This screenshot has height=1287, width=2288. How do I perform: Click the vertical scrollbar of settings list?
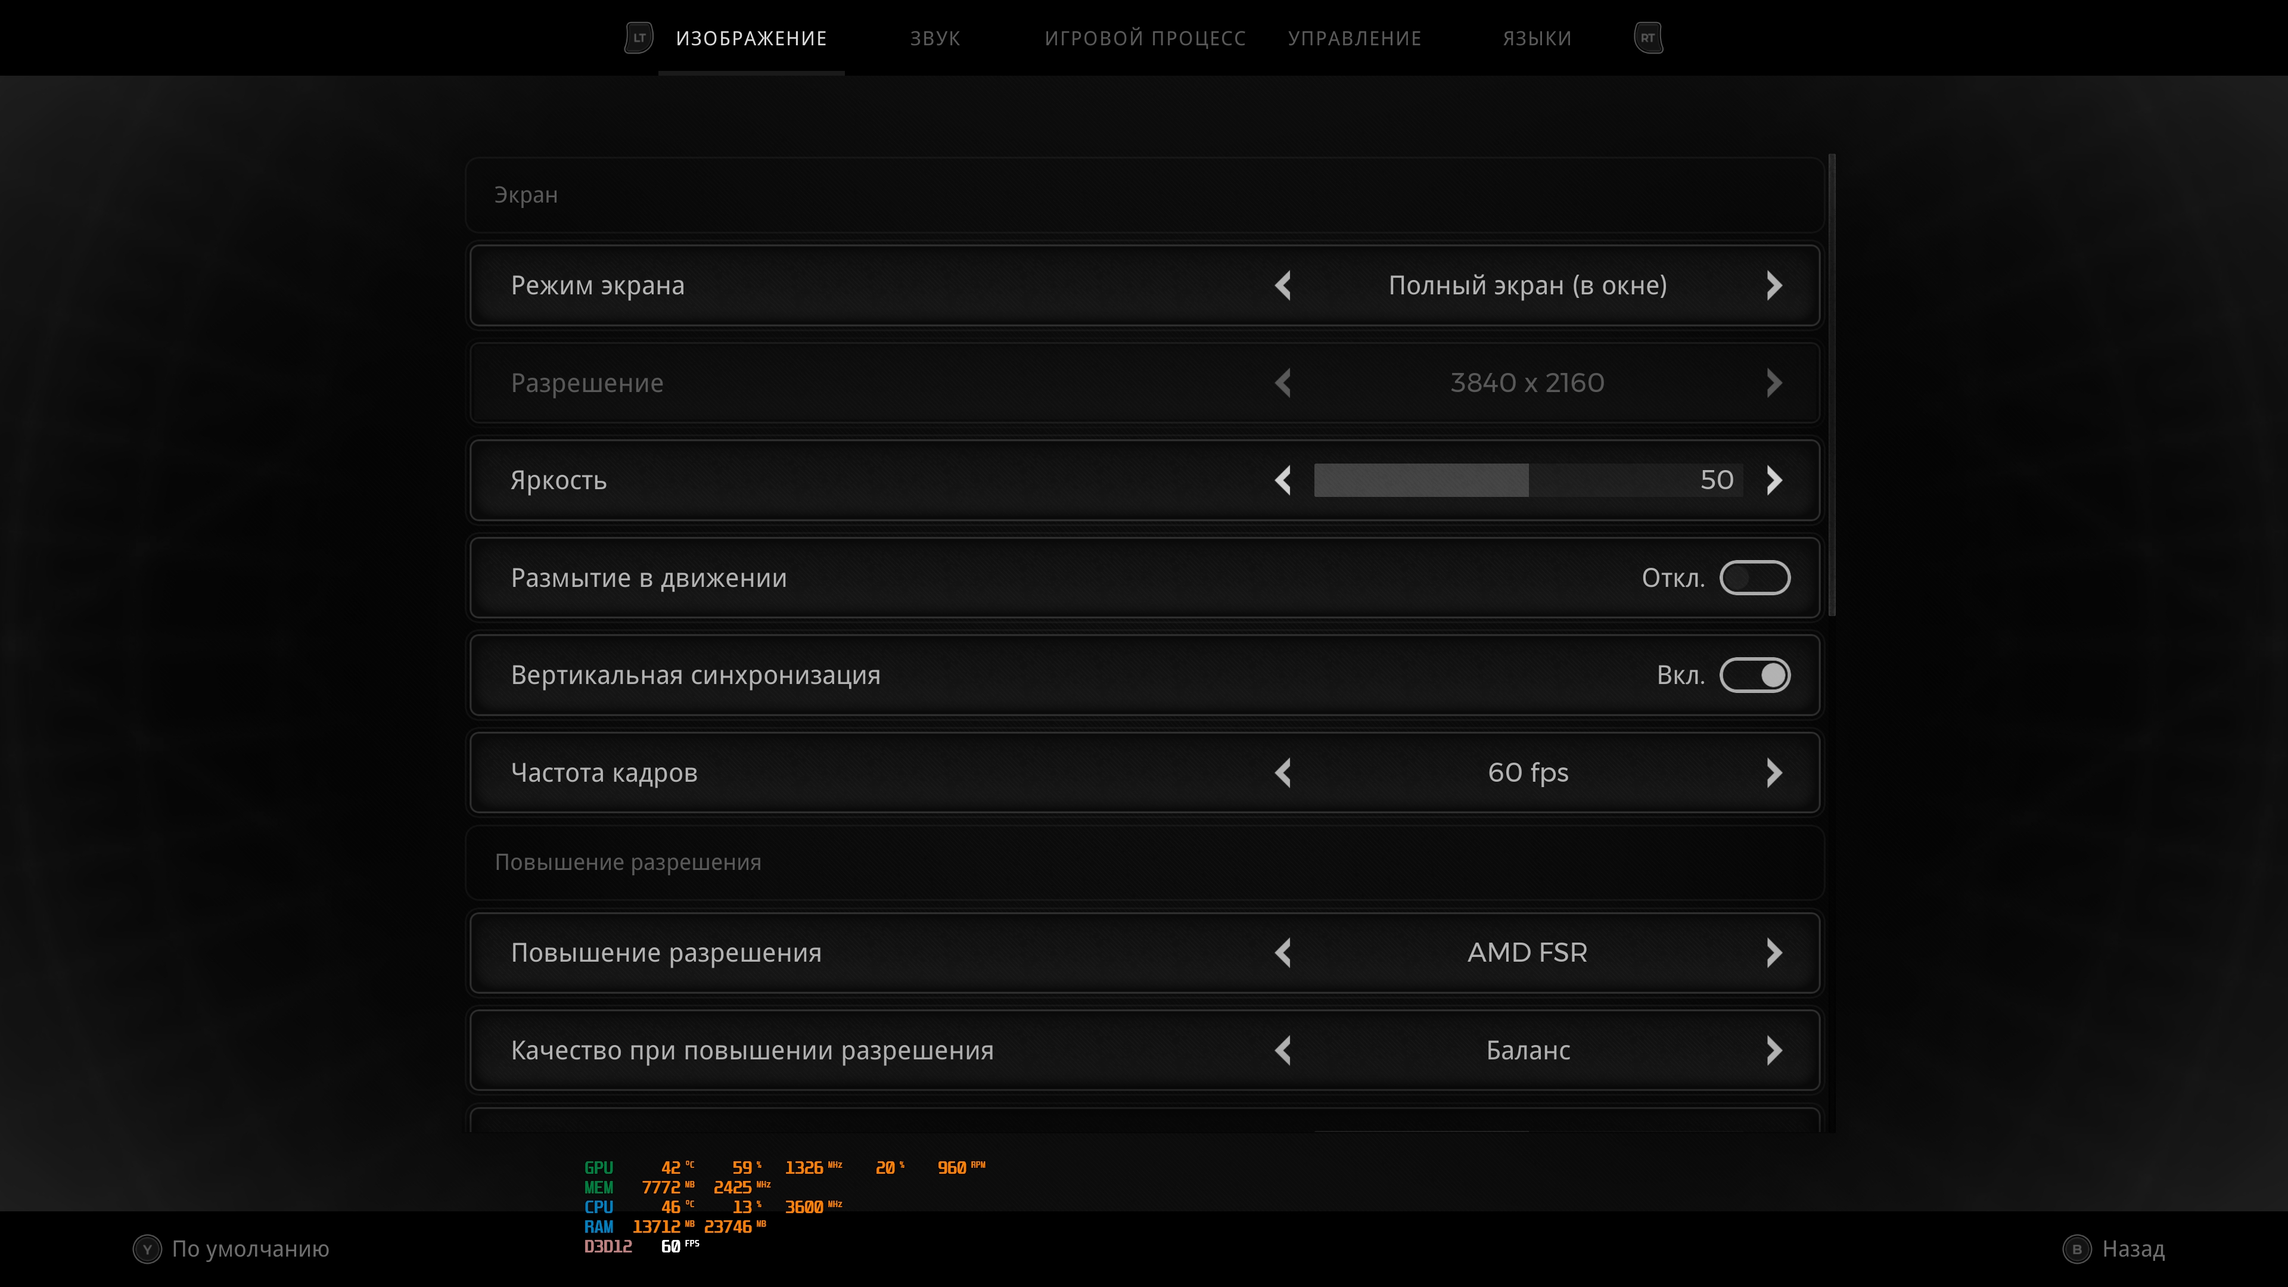(x=1832, y=386)
